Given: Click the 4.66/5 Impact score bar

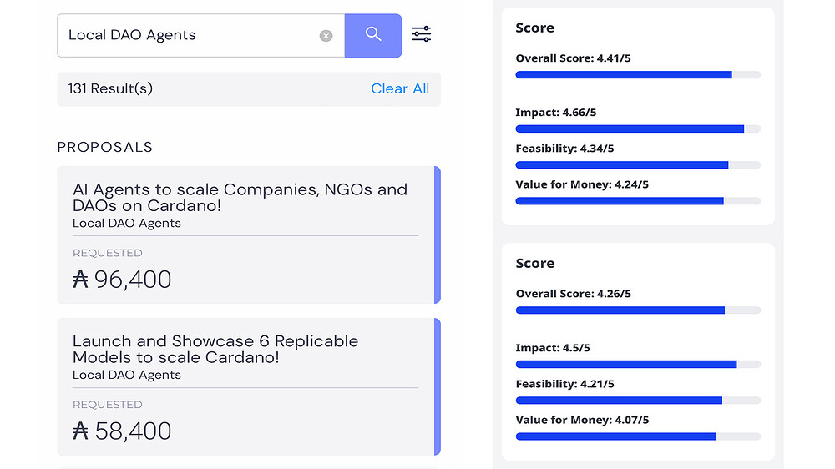Looking at the screenshot, I should point(638,129).
